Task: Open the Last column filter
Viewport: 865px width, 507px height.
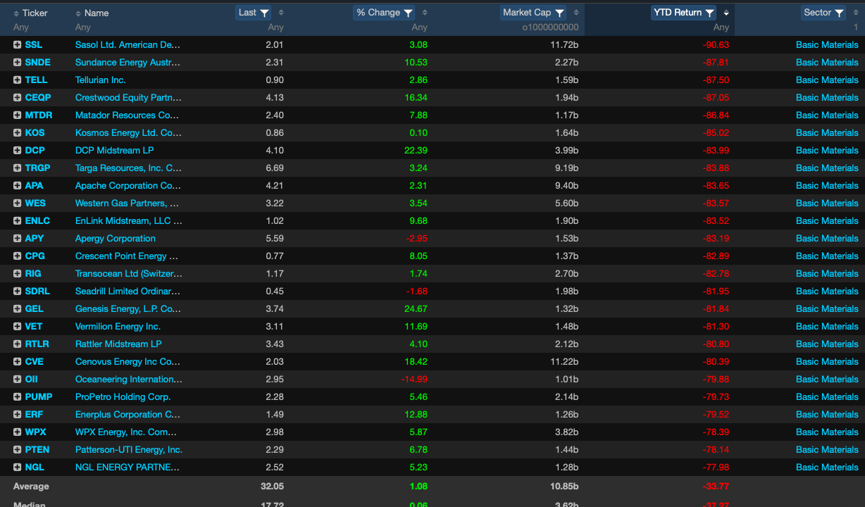Action: click(x=254, y=13)
